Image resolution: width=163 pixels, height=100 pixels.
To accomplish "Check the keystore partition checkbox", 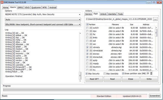I will point(87,67).
